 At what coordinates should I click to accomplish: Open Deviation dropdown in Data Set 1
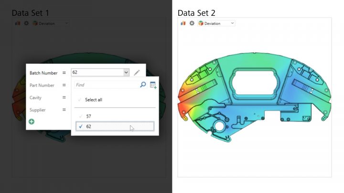[66, 23]
